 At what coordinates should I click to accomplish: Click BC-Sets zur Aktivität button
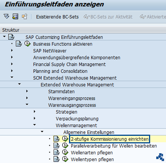(108, 17)
